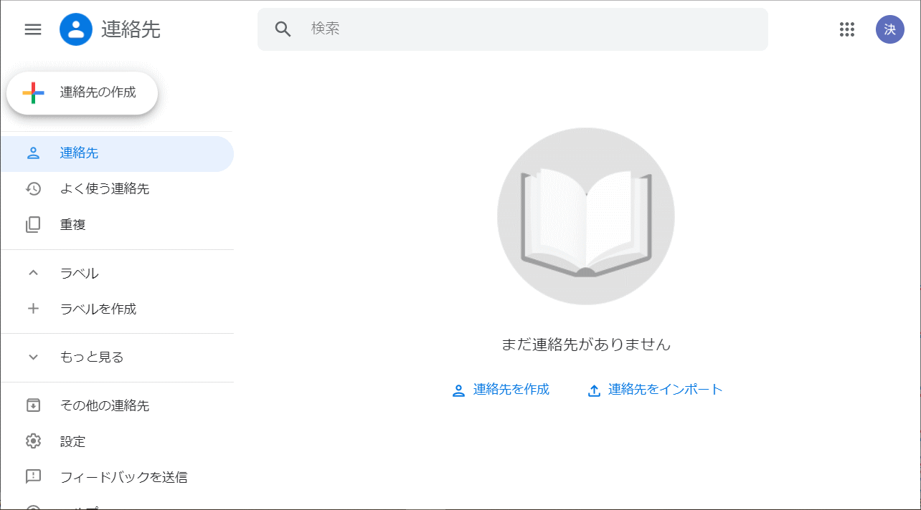Collapse the ラベル section
Image resolution: width=921 pixels, height=510 pixels.
click(x=33, y=273)
